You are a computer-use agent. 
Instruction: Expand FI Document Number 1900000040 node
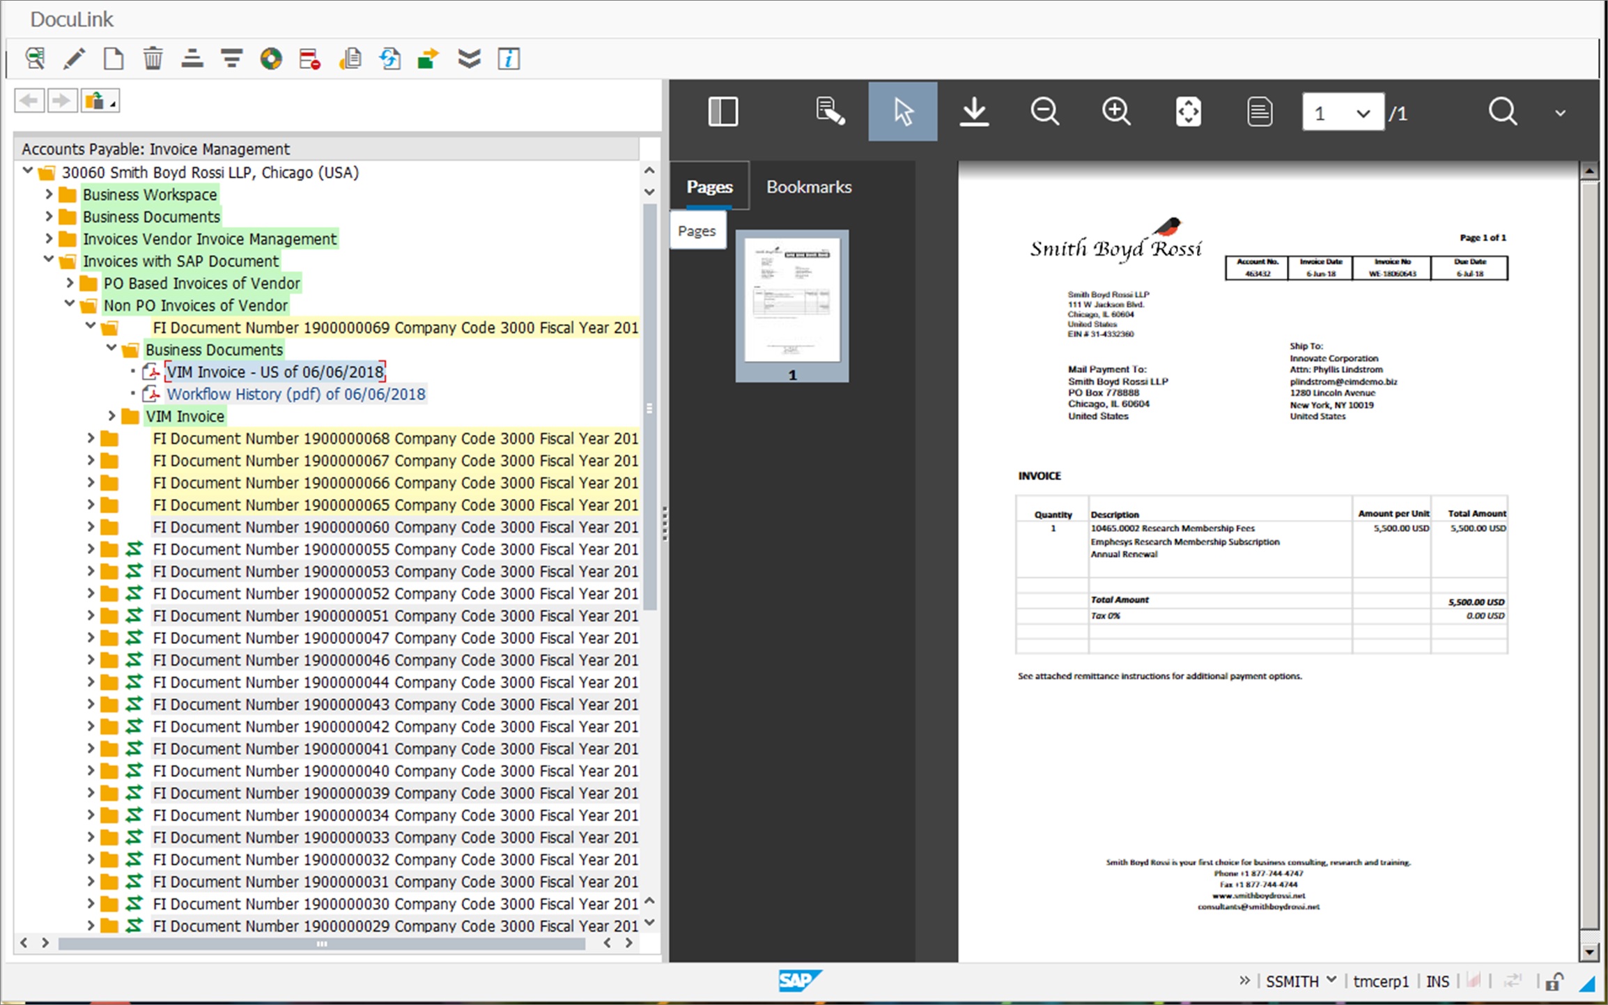point(91,770)
